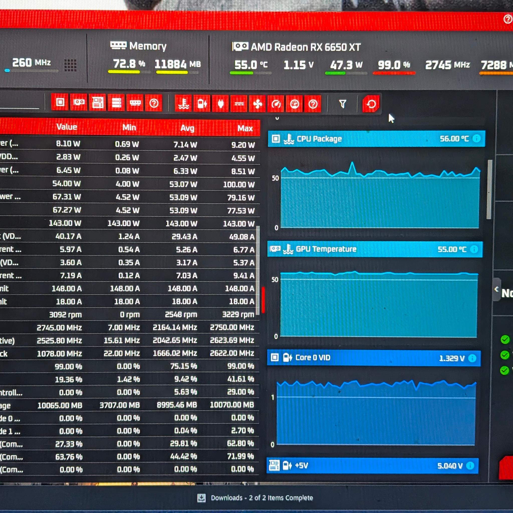513x513 pixels.
Task: Click the graph panel vertical scrollbar
Action: coord(489,189)
